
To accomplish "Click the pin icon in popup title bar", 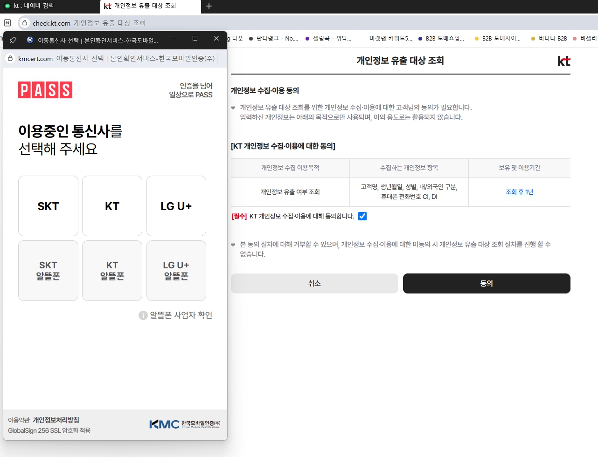I will (13, 40).
